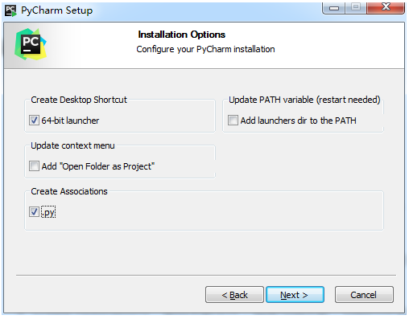The image size is (409, 319).
Task: Click the "Installation Options" heading
Action: pos(182,35)
